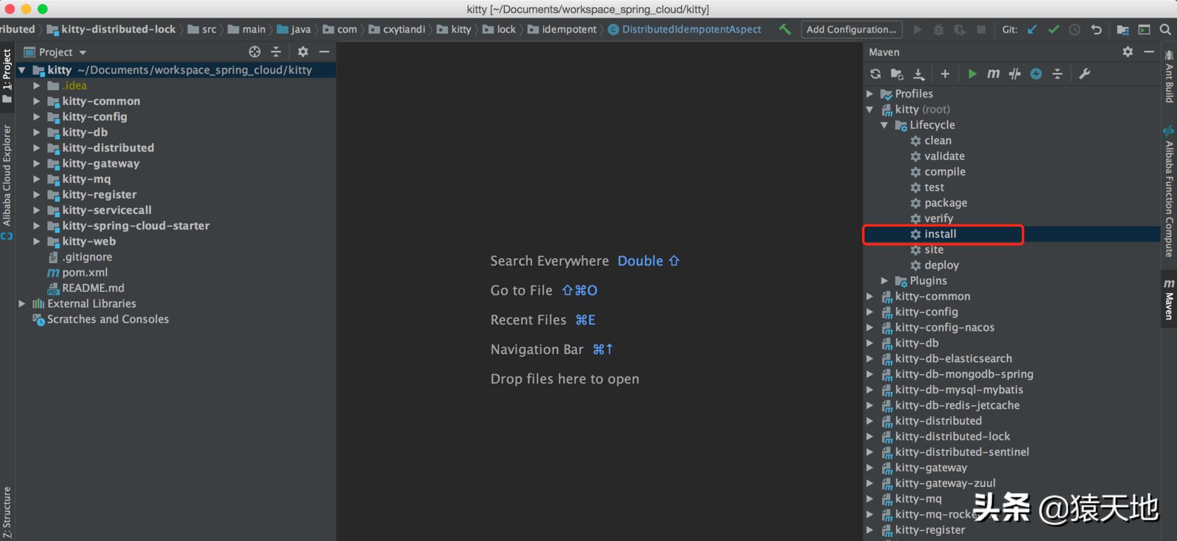Hide the Maven tool window
Screen dimensions: 1177x541
(x=1149, y=52)
